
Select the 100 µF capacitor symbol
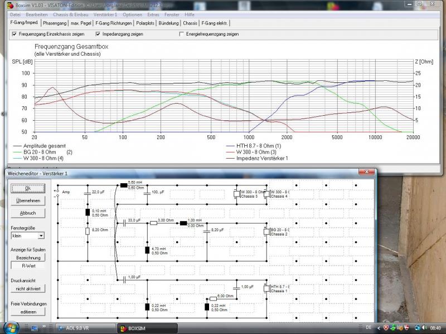[x=147, y=193]
